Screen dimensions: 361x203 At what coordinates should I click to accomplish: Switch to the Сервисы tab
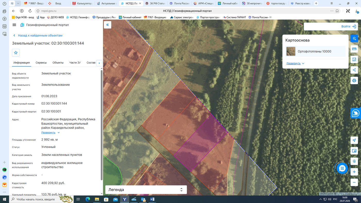[41, 63]
